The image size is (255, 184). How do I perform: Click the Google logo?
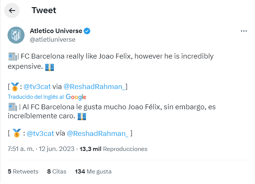pyautogui.click(x=76, y=97)
